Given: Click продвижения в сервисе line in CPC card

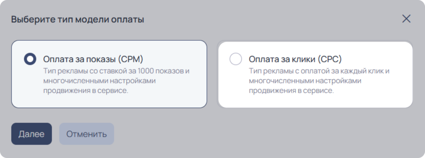Looking at the screenshot, I should point(291,90).
